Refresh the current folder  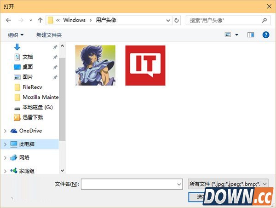pyautogui.click(x=176, y=20)
